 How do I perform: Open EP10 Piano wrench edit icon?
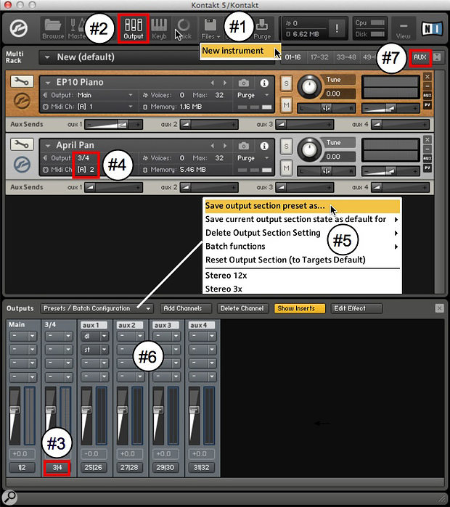22,81
